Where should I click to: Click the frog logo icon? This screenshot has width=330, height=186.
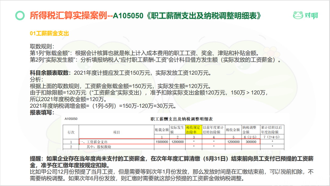point(298,15)
